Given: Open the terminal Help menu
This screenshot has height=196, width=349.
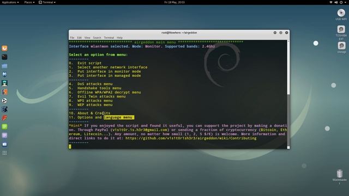Looking at the screenshot, I should point(119,38).
